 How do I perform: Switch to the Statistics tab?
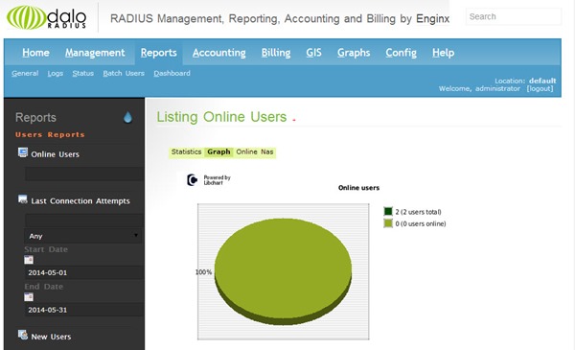point(186,152)
